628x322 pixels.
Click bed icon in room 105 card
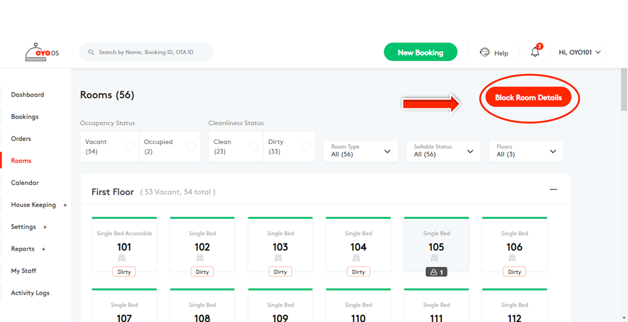click(x=434, y=258)
